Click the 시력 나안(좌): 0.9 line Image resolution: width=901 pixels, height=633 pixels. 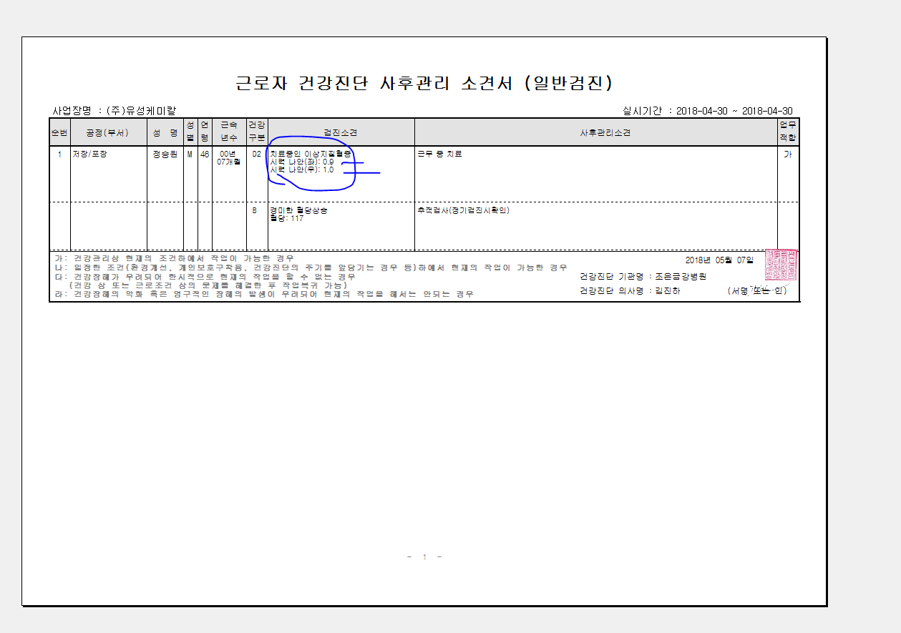(302, 162)
